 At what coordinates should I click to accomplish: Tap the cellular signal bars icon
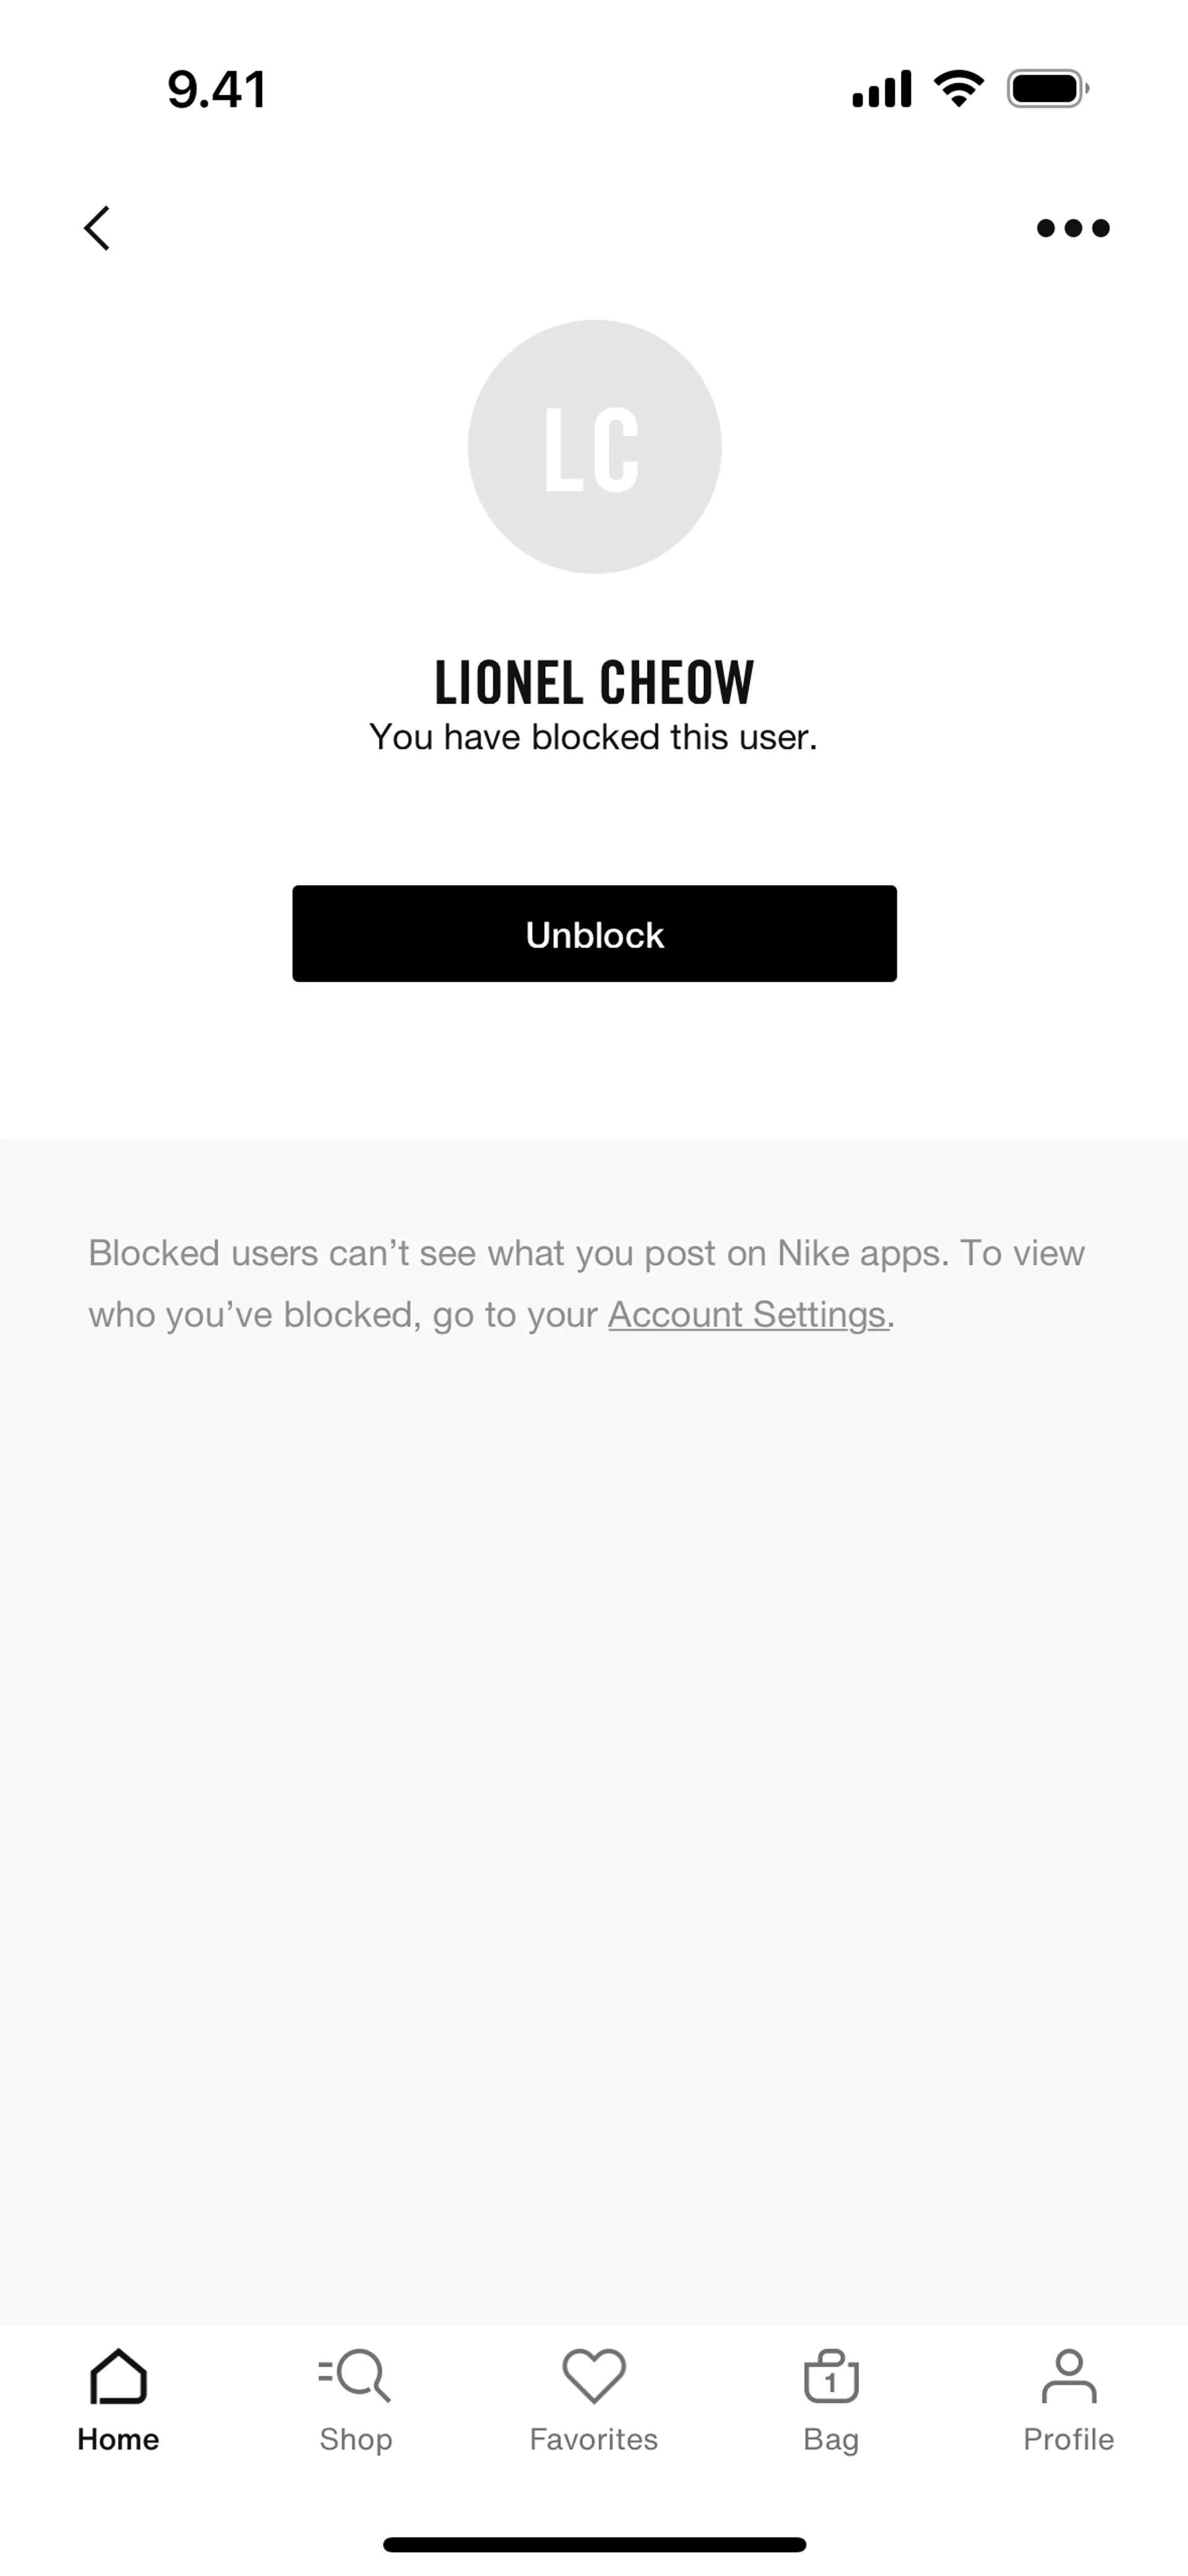click(881, 89)
